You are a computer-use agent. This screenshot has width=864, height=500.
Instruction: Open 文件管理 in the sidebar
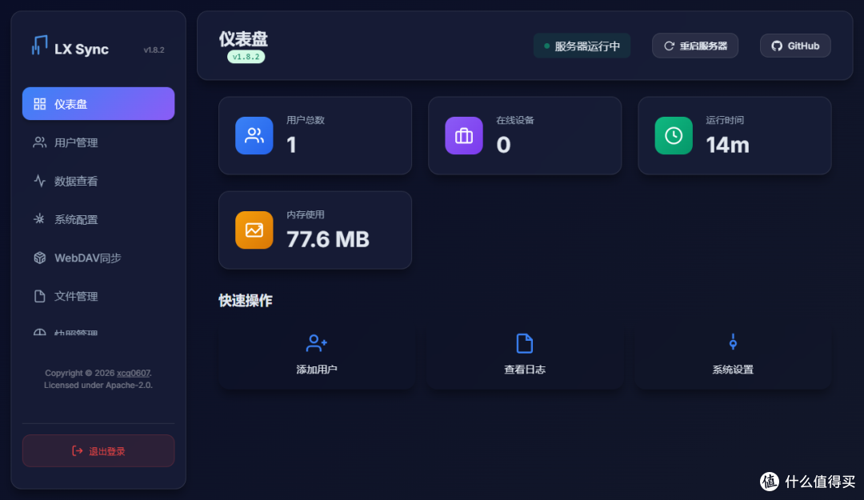(x=98, y=296)
